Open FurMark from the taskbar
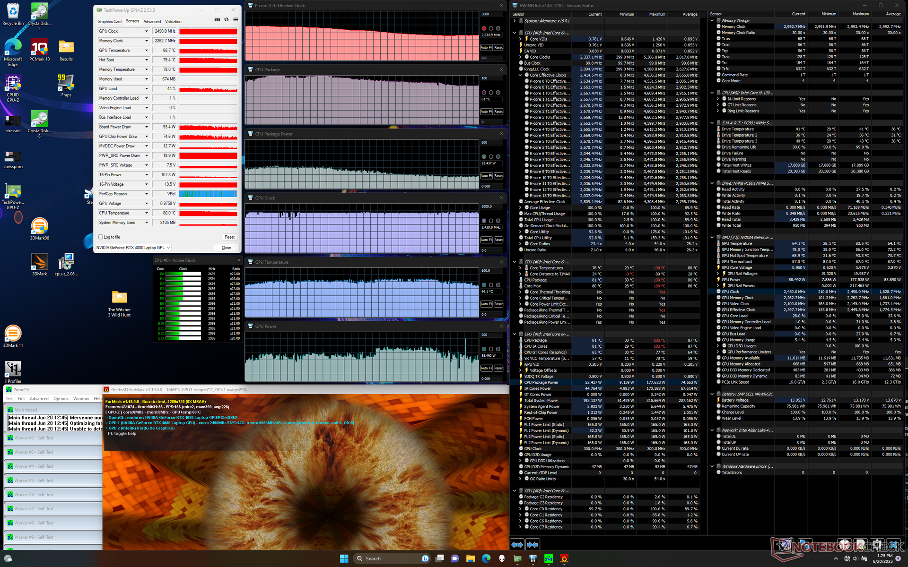Viewport: 908px width, 567px height. 564,558
